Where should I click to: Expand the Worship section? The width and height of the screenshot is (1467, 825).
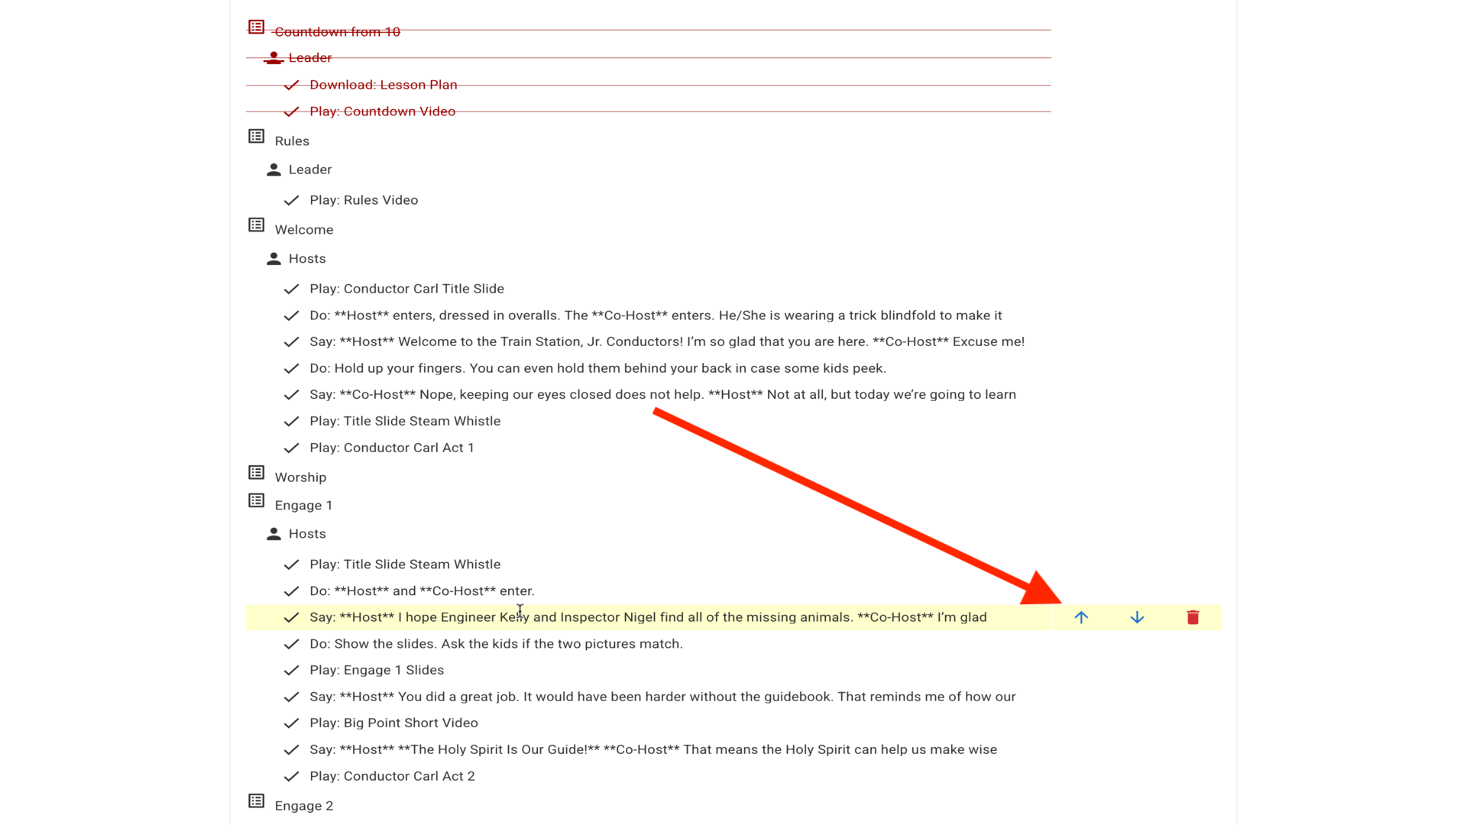pyautogui.click(x=300, y=477)
